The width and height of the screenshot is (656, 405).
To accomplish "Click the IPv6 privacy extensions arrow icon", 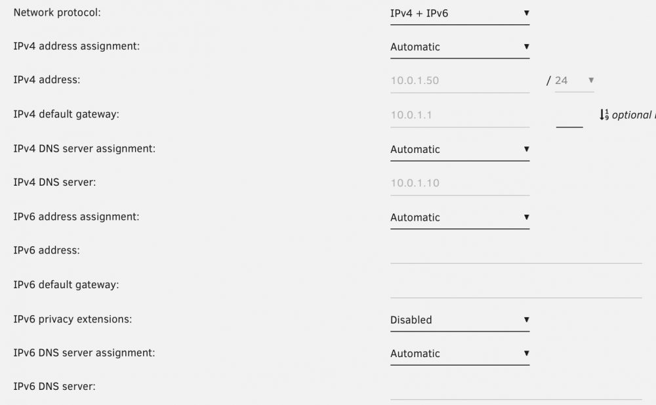I will tap(527, 320).
